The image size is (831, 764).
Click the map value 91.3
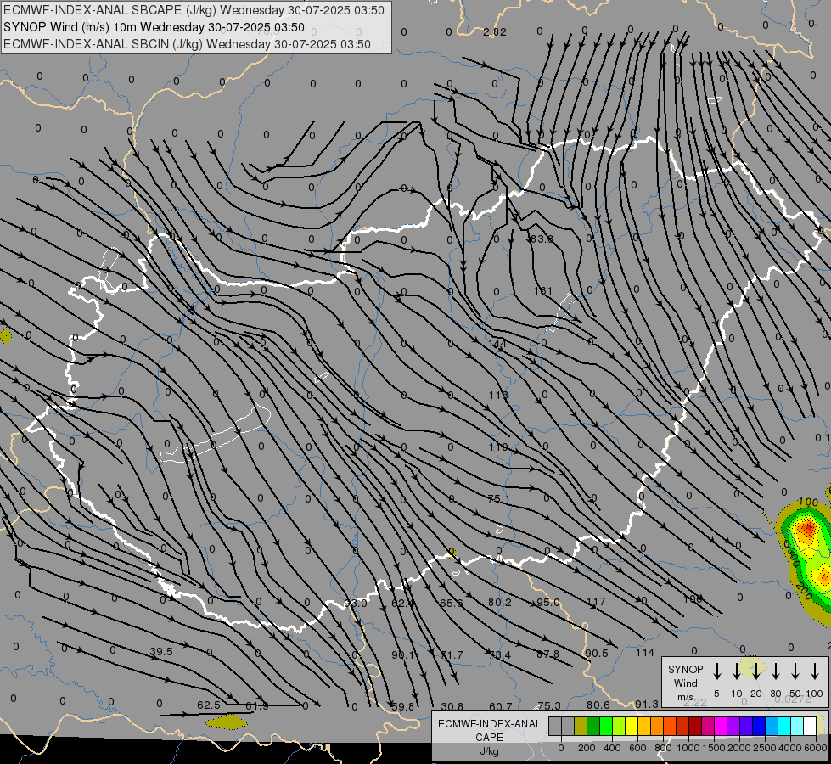647,704
